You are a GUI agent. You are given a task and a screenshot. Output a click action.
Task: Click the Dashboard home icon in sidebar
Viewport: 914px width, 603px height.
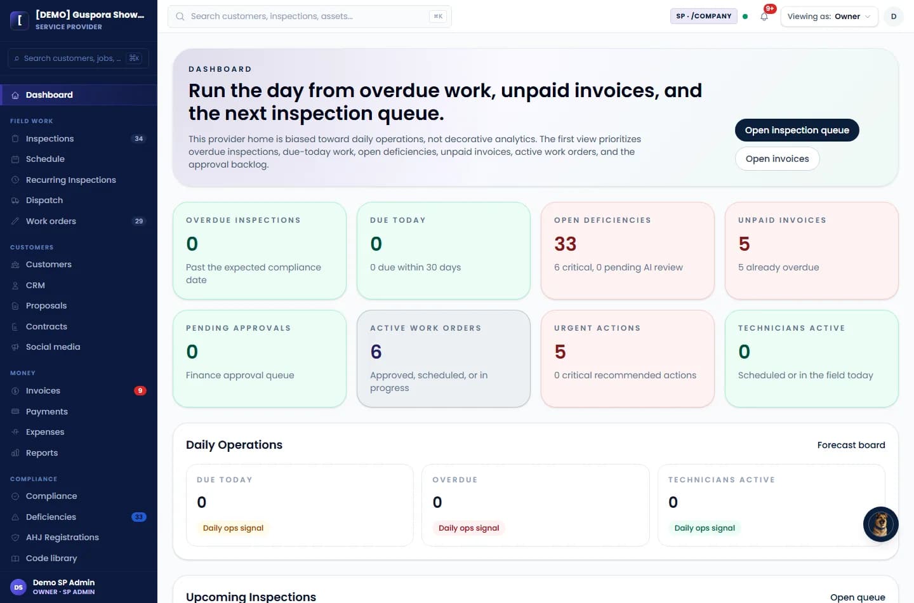15,95
